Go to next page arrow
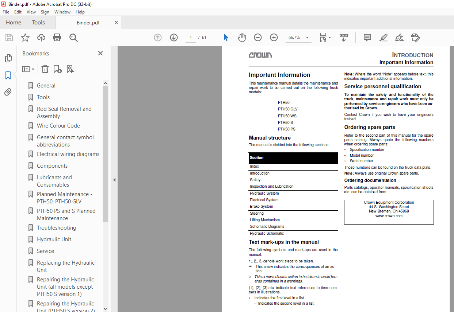Image resolution: width=454 pixels, height=312 pixels. 174,38
